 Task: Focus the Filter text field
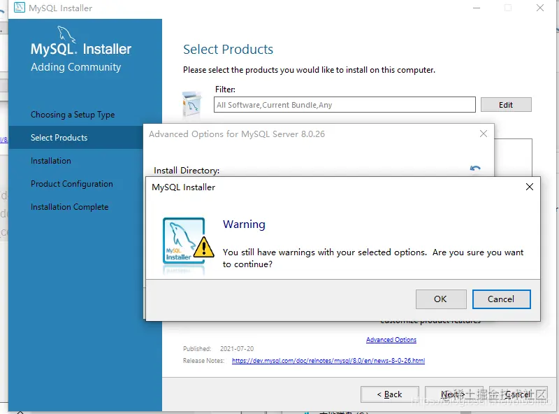click(344, 105)
